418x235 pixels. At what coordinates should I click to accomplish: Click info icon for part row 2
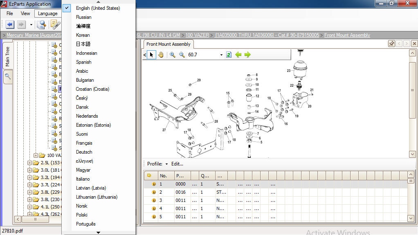coord(154,192)
